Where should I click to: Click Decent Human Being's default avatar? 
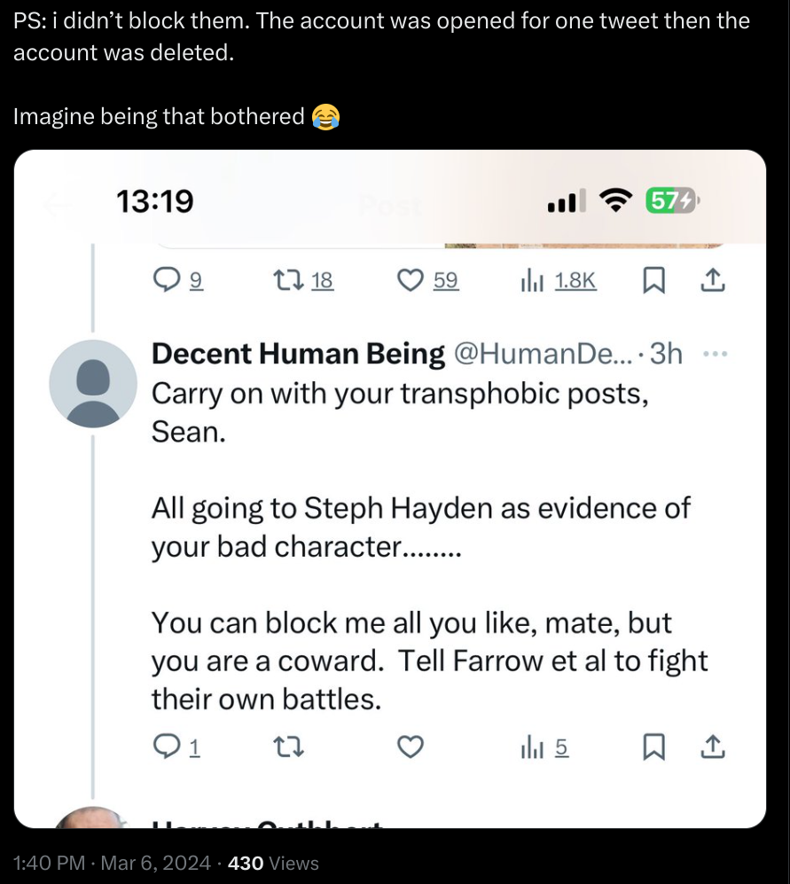pos(93,384)
